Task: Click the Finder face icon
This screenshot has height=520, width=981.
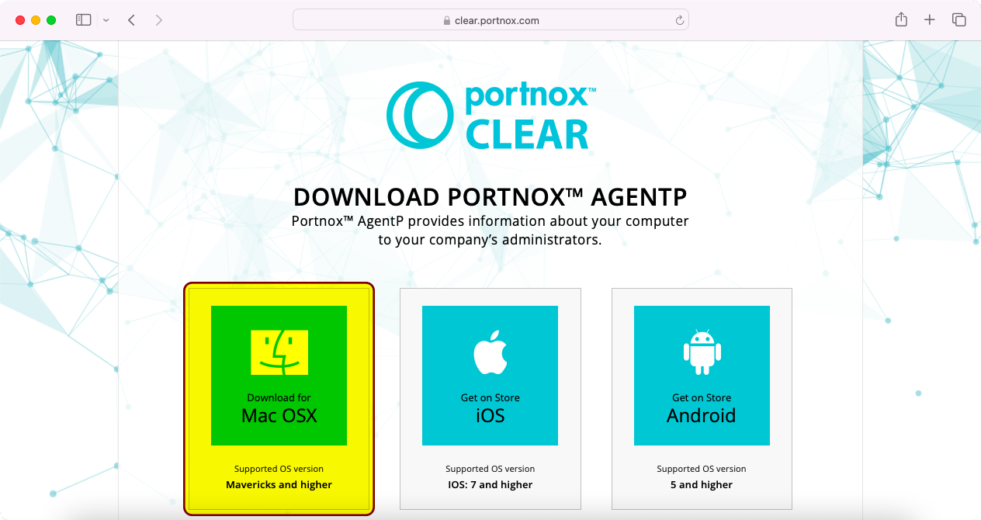Action: [x=279, y=352]
